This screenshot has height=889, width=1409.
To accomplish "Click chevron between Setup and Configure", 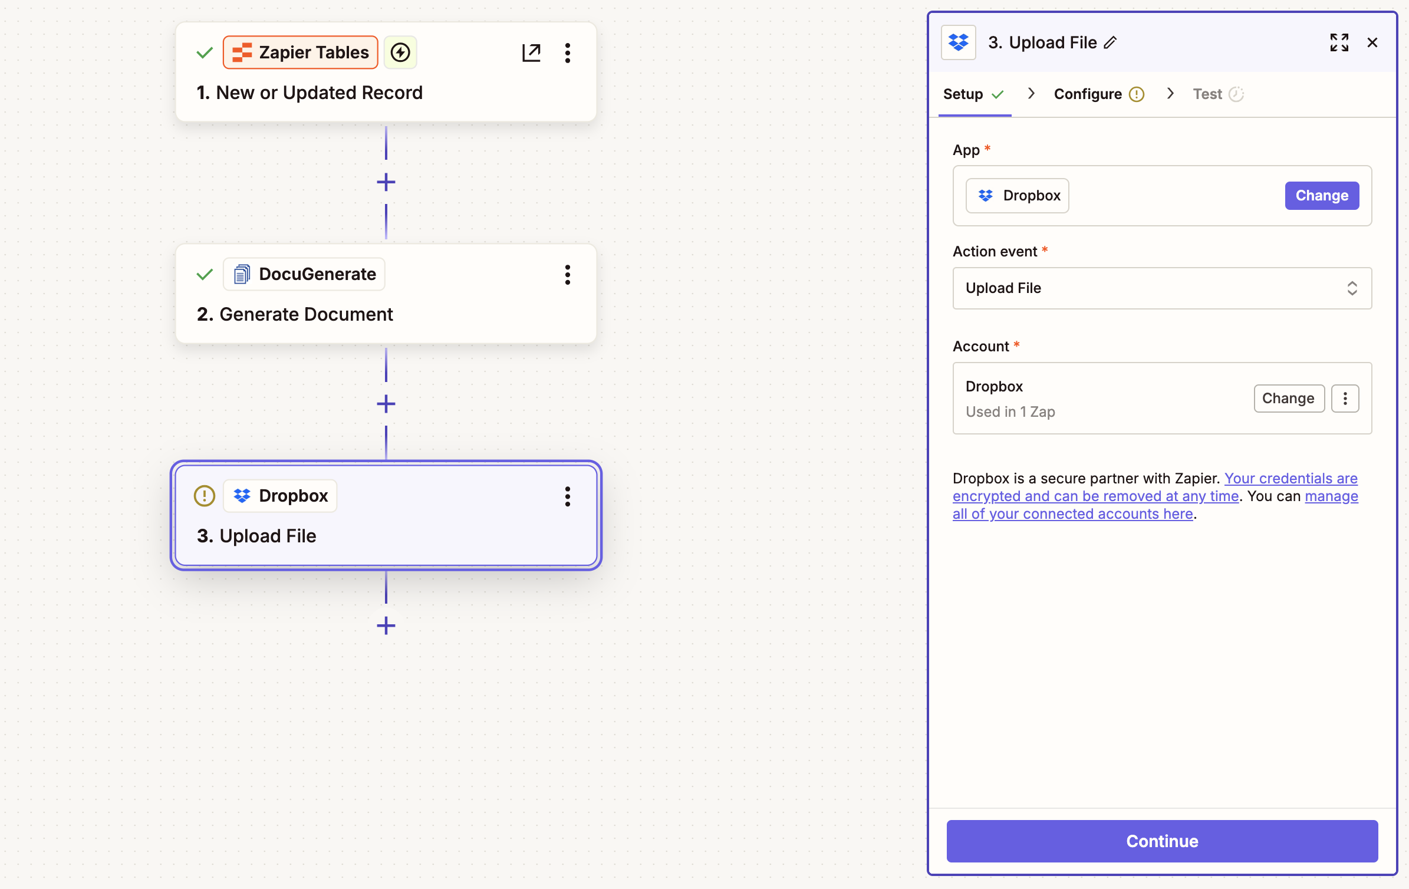I will click(1031, 94).
